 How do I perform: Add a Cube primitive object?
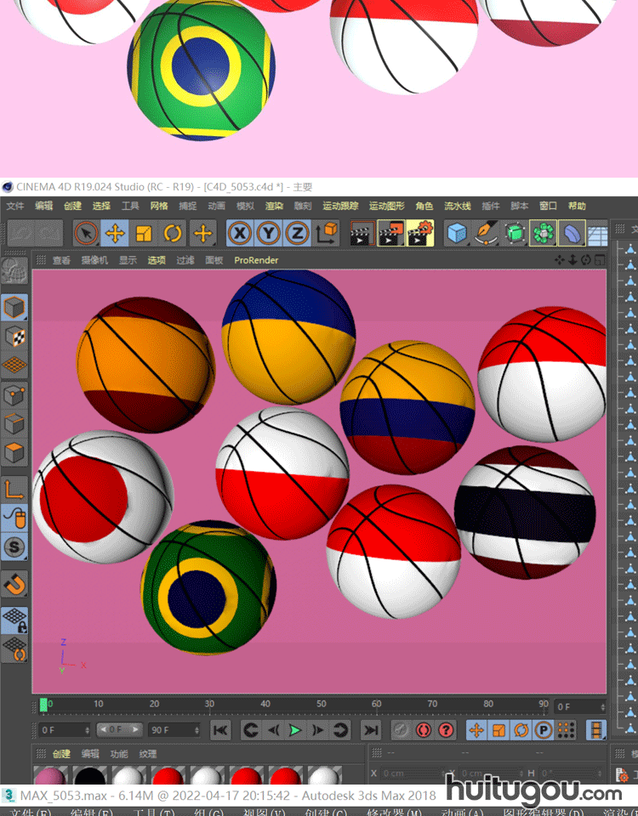coord(458,233)
